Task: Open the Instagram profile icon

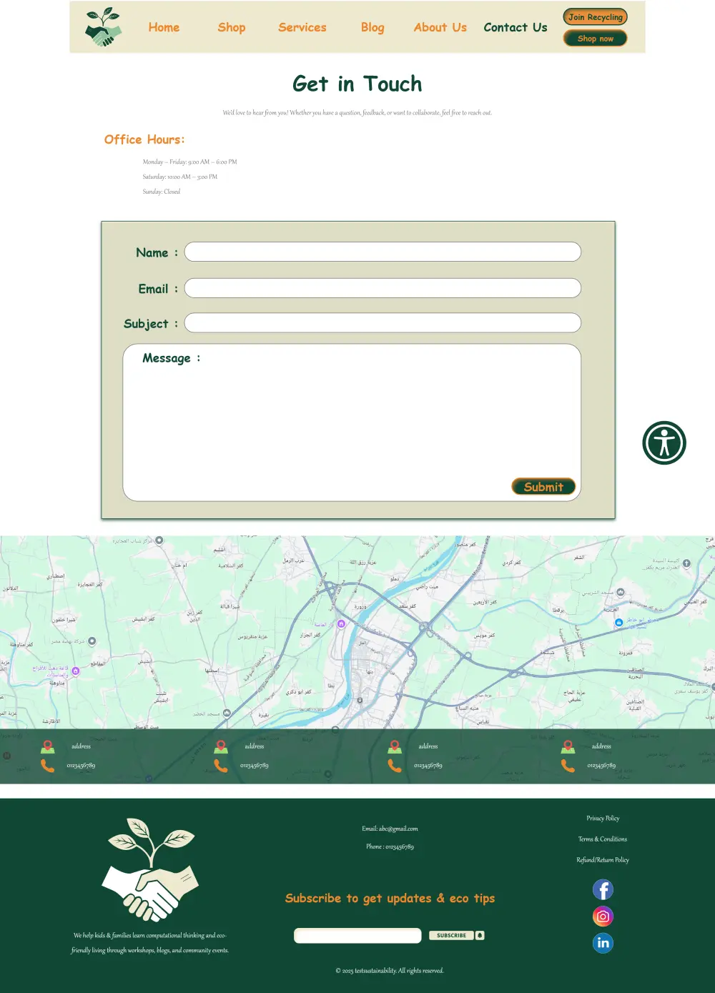Action: (x=603, y=916)
